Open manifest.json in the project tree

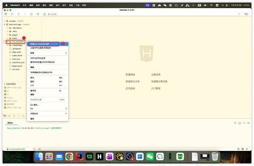coord(18,62)
